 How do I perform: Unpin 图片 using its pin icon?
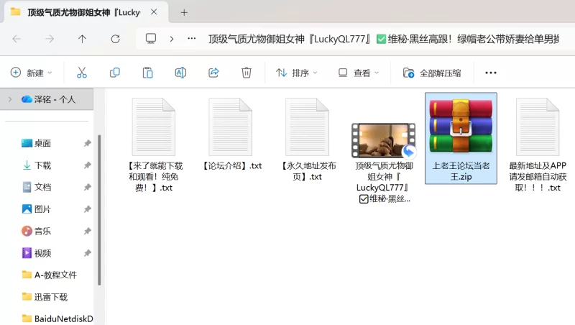(87, 209)
